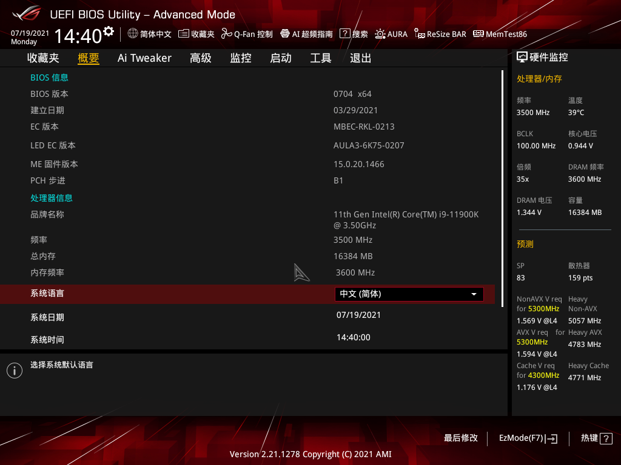Image resolution: width=621 pixels, height=465 pixels.
Task: Switch to the 启动 tab
Action: [x=281, y=58]
